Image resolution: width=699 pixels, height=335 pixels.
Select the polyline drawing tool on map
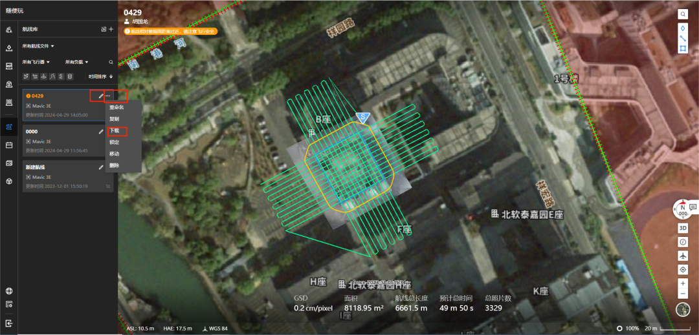point(683,38)
